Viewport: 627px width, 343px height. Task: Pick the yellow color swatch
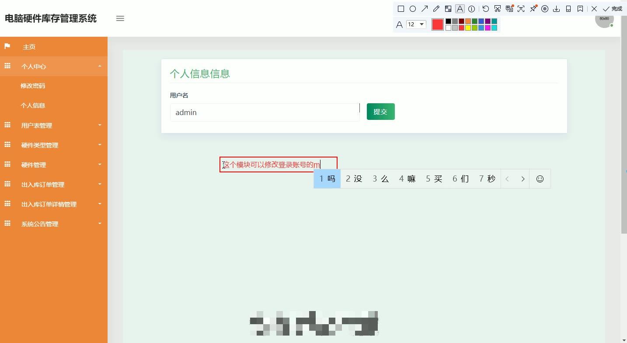pyautogui.click(x=468, y=27)
